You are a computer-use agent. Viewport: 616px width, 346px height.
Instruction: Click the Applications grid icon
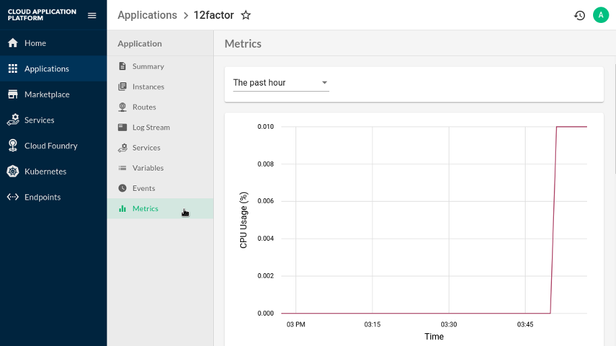[12, 69]
